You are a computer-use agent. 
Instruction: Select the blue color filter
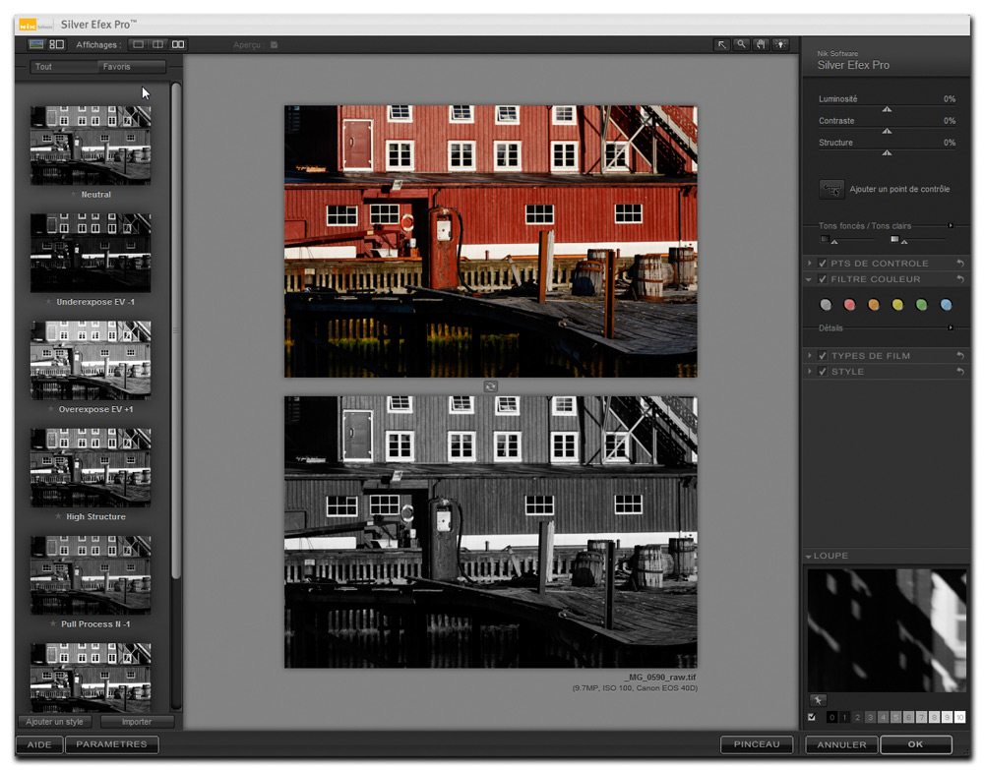click(x=946, y=305)
